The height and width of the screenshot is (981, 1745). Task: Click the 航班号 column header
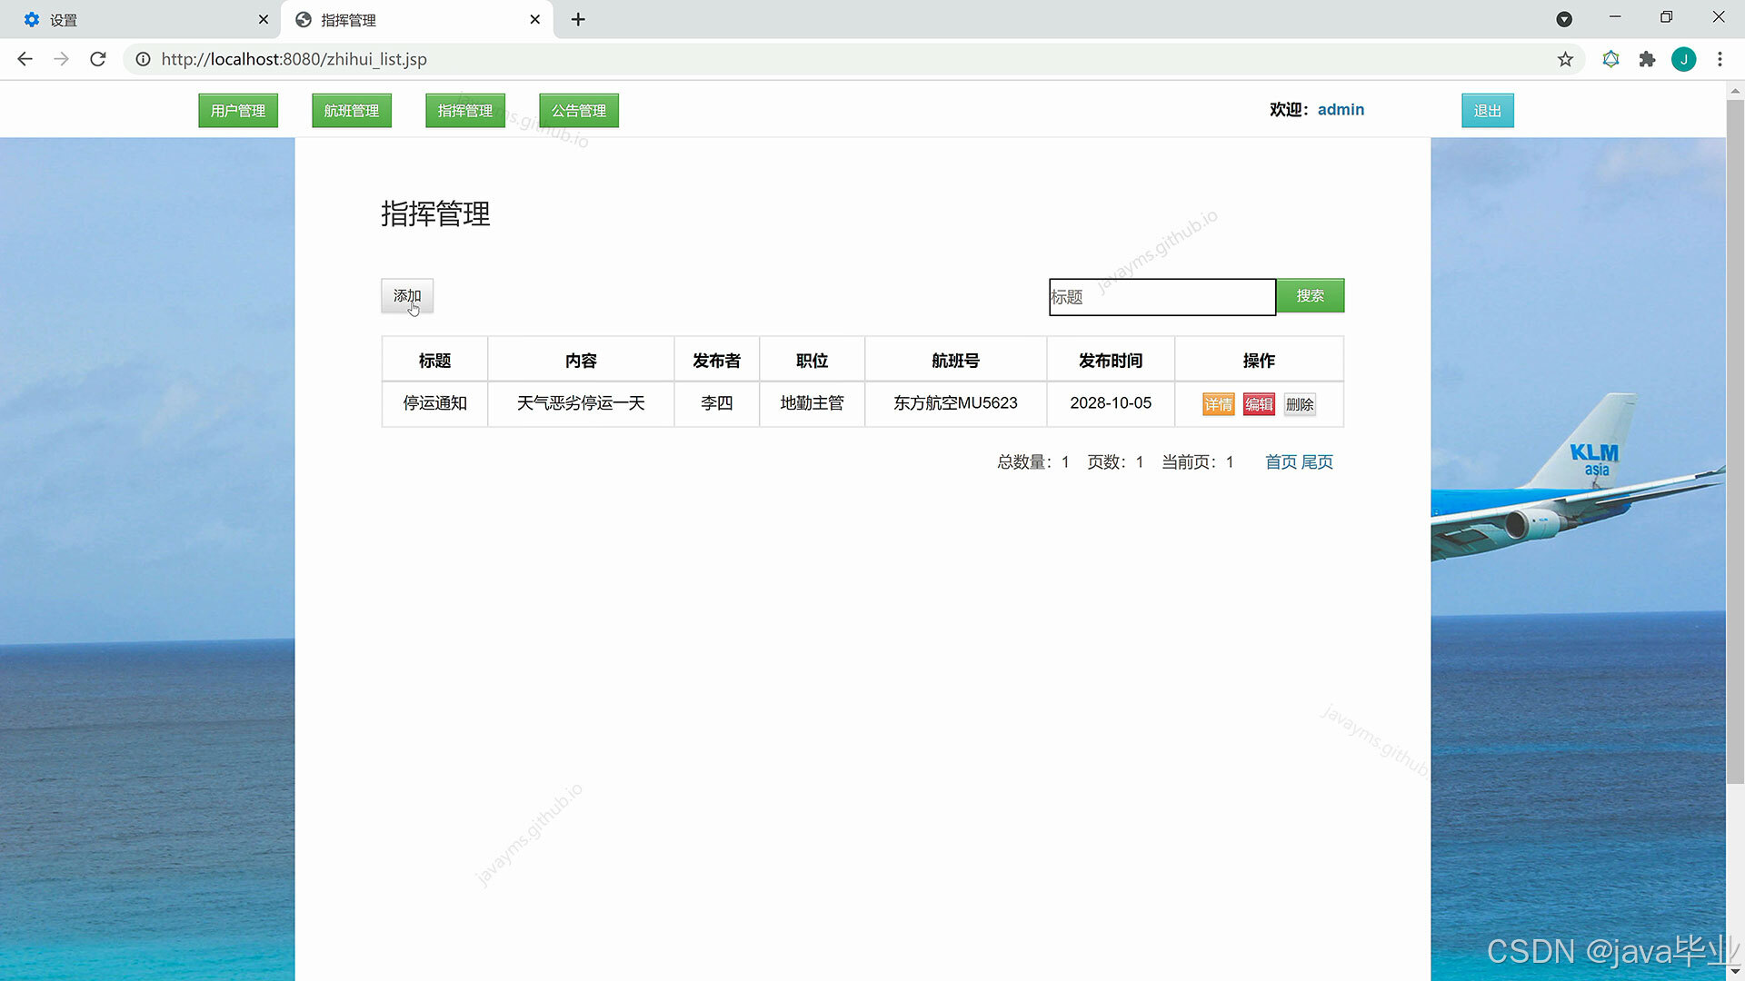click(x=956, y=361)
